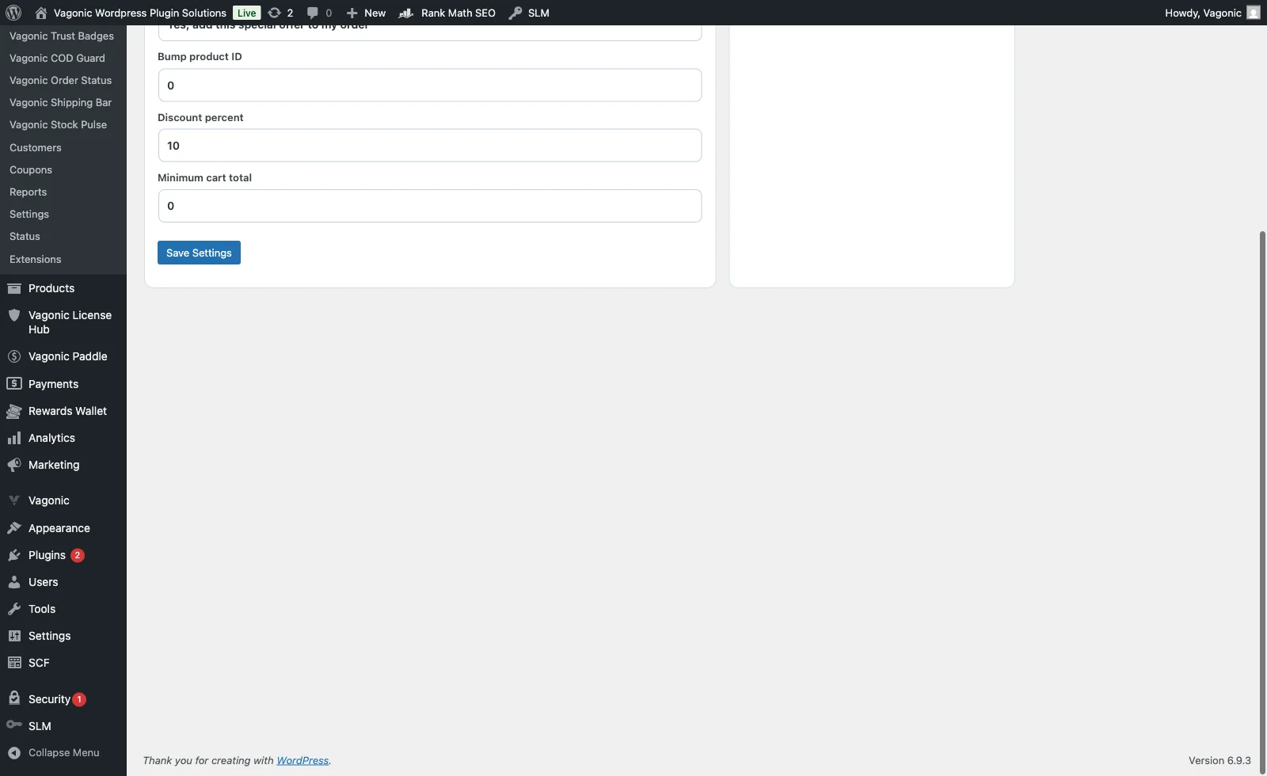This screenshot has height=776, width=1267.
Task: Click the Vagonic menu icon
Action: [14, 500]
